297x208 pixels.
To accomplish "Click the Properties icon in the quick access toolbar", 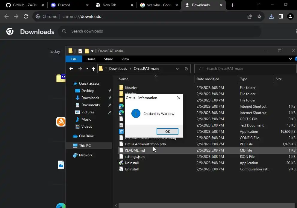I will coord(80,51).
